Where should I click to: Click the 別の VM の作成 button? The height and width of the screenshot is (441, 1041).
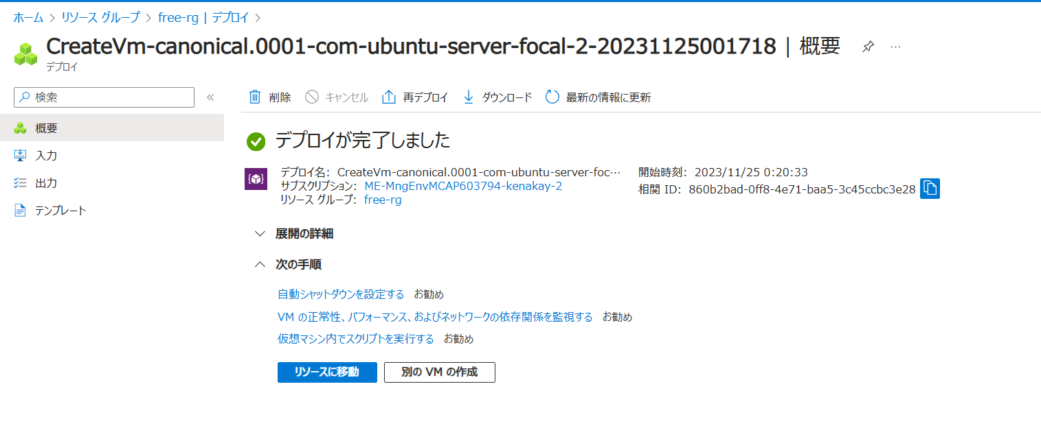440,372
